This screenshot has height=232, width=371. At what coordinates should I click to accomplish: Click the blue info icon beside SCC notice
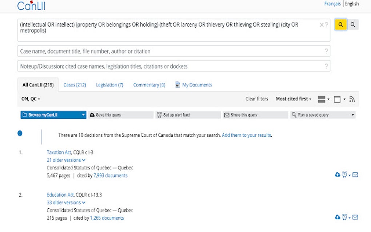pos(20,133)
